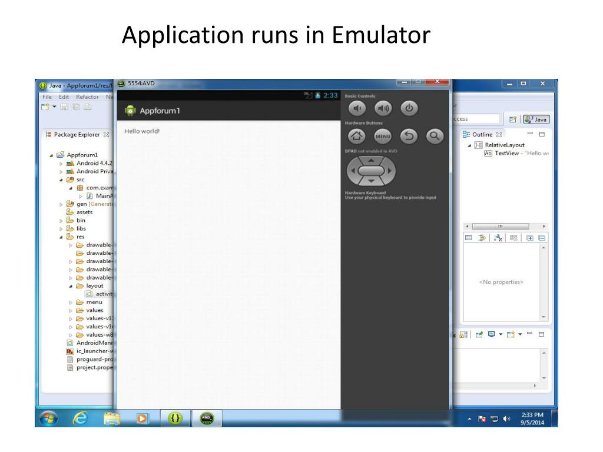Click Collapse All icon in properties panel
603x452 pixels.
coord(542,238)
